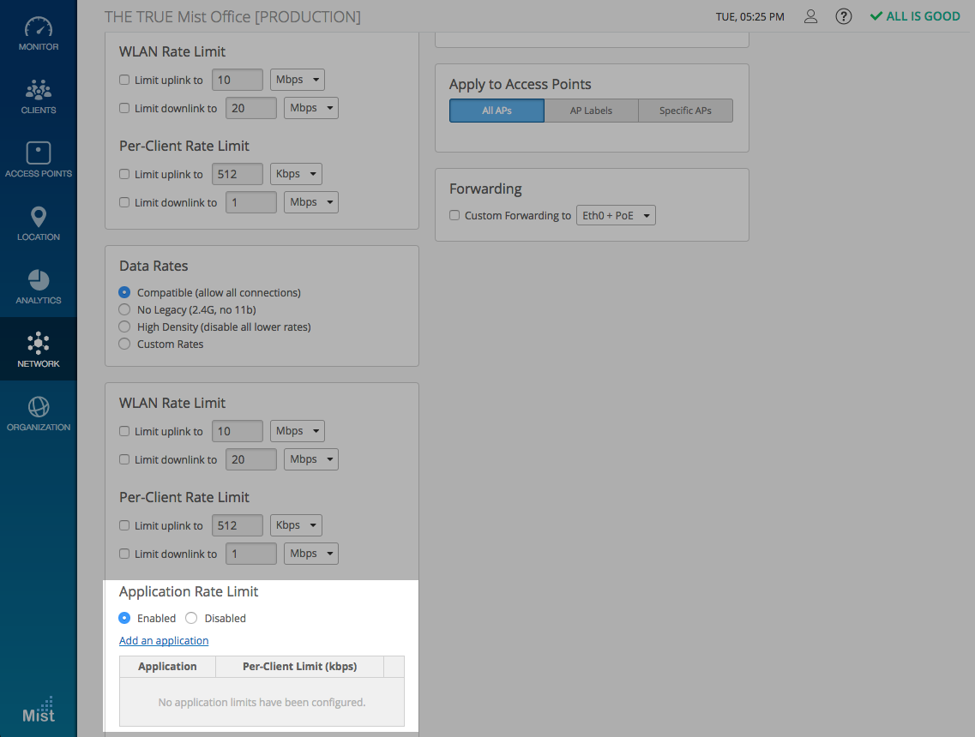Open upper Per-Client uplink Kbps dropdown

point(296,173)
